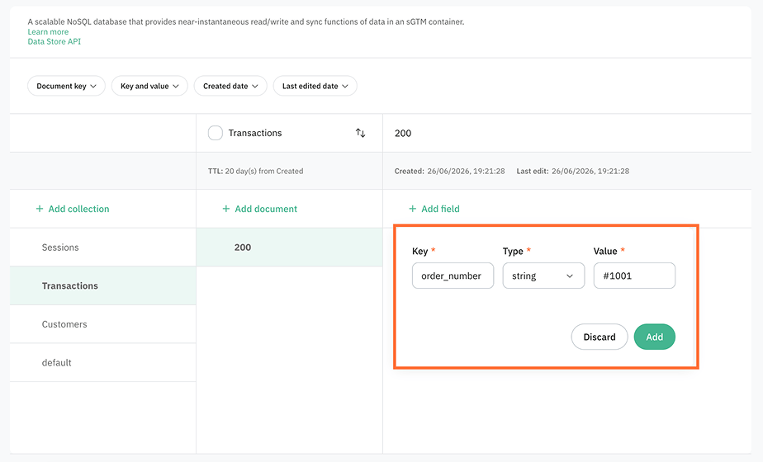
Task: Click the Add collection label
Action: pos(78,209)
